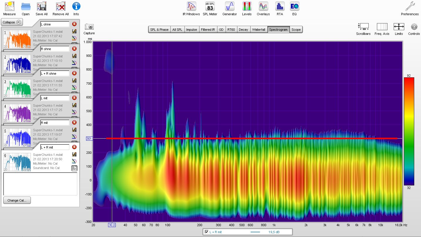Edit the L + R ohne name field
The width and height of the screenshot is (421, 237).
click(55, 74)
